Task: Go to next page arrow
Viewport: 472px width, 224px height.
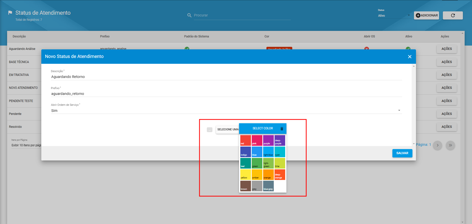Action: (x=438, y=145)
